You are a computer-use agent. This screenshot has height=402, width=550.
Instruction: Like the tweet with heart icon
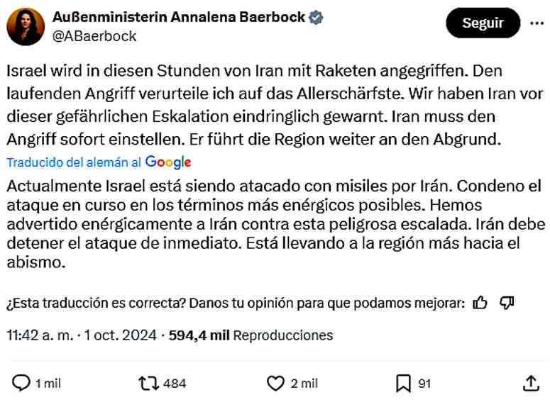[x=275, y=383]
